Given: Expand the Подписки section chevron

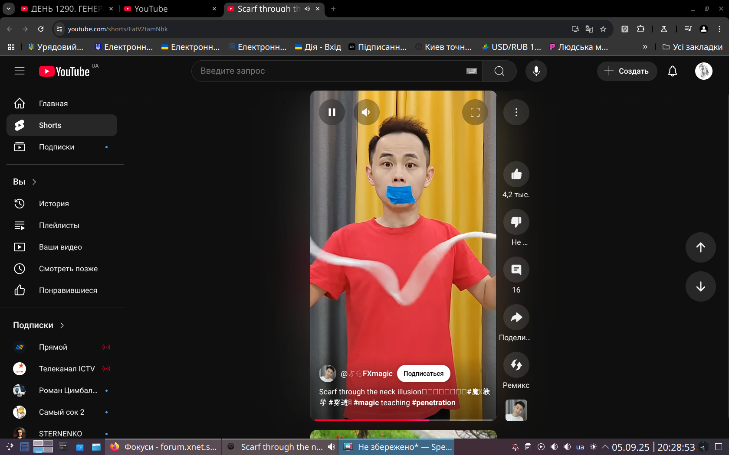Looking at the screenshot, I should (x=62, y=325).
